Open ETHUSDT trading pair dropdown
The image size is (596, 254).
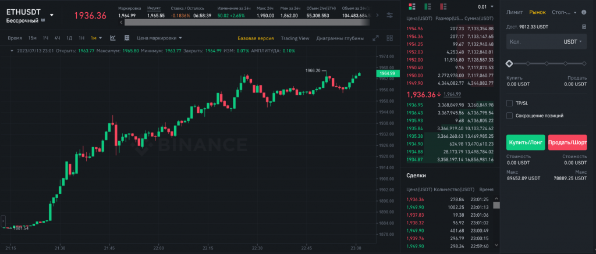(x=51, y=15)
